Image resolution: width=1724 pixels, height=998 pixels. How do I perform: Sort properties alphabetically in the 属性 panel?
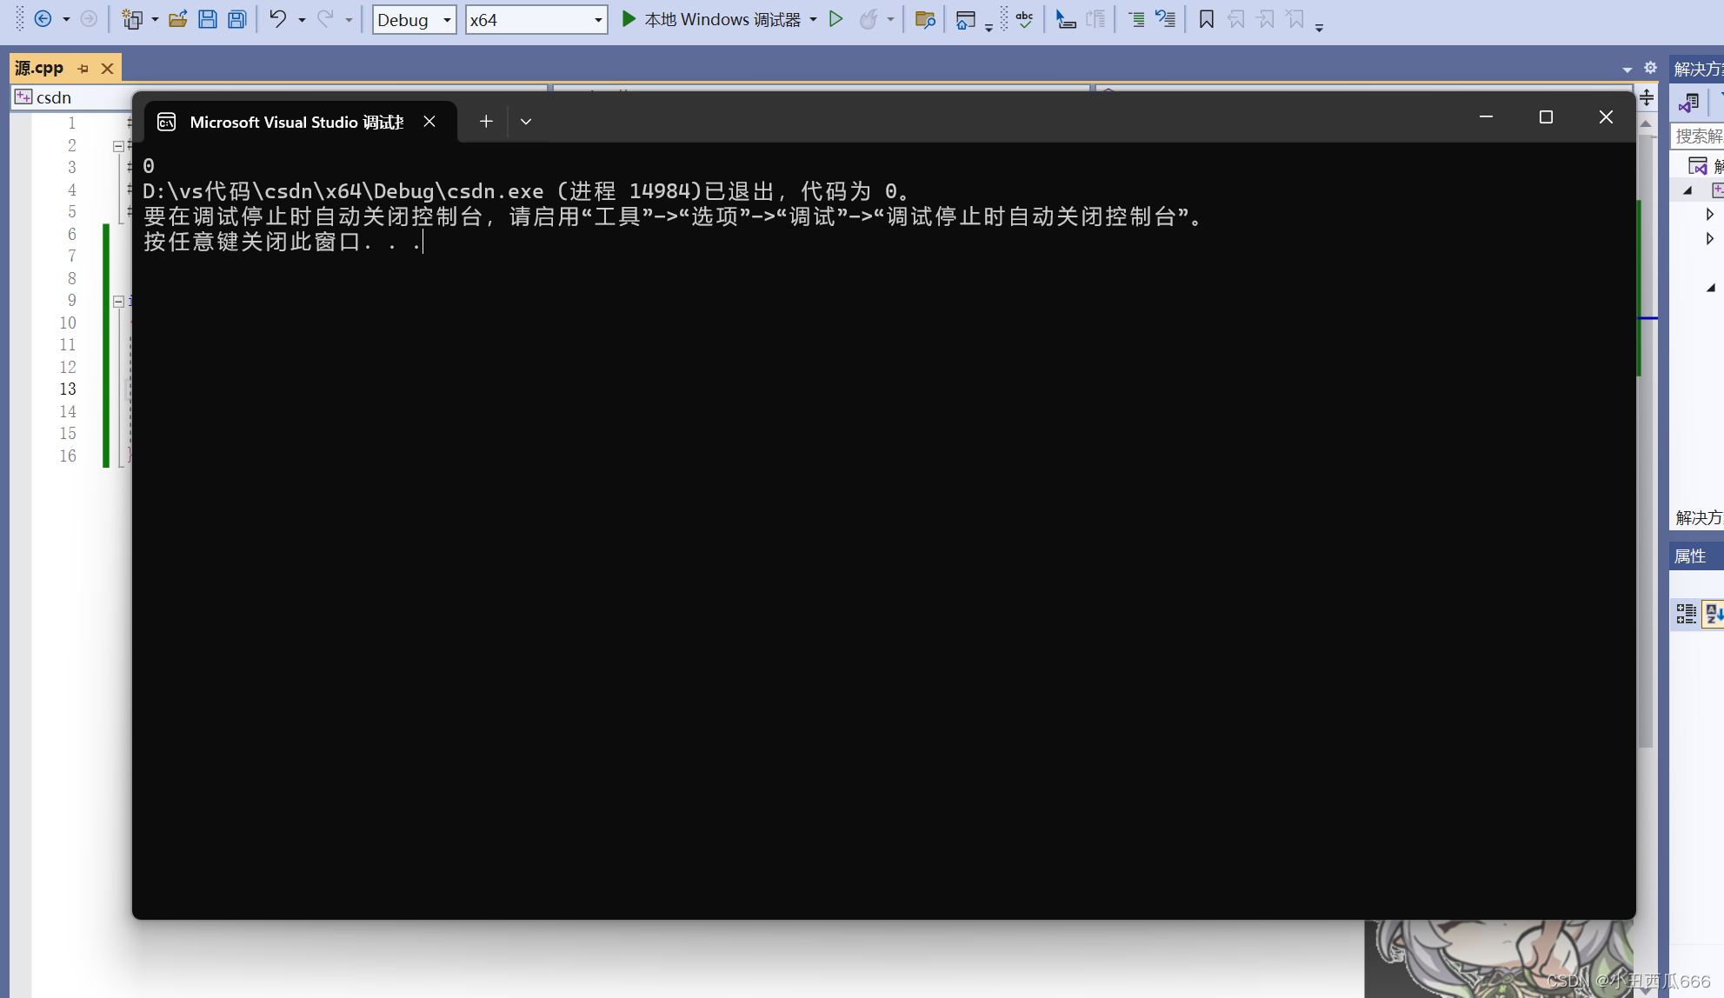(1714, 614)
